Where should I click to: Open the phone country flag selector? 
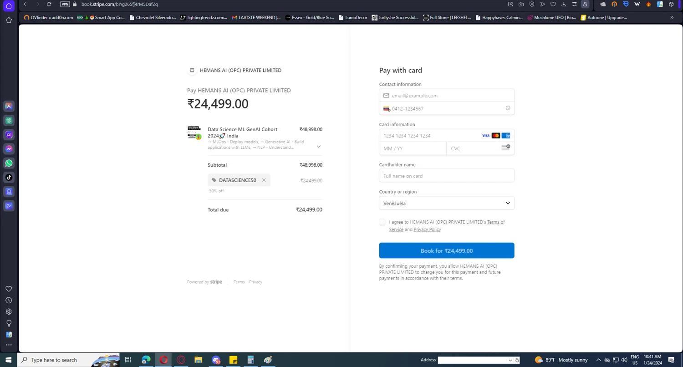[387, 109]
